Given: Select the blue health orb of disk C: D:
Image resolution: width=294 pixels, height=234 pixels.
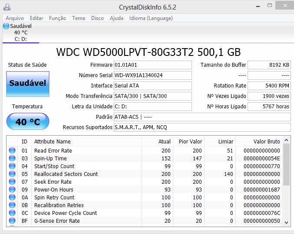Looking at the screenshot, I should click(6, 26).
